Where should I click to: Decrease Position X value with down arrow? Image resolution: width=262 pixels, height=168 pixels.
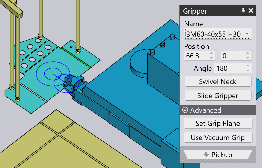[x=211, y=58]
